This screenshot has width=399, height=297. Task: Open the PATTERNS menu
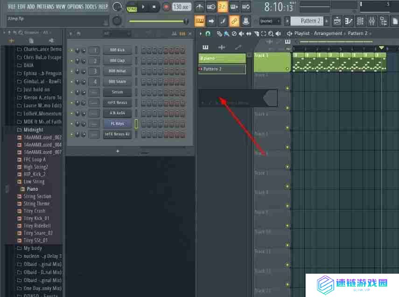pyautogui.click(x=46, y=7)
